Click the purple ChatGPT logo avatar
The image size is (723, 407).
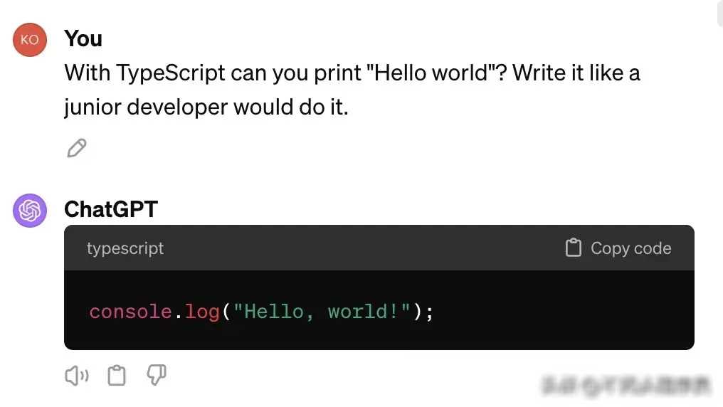30,211
